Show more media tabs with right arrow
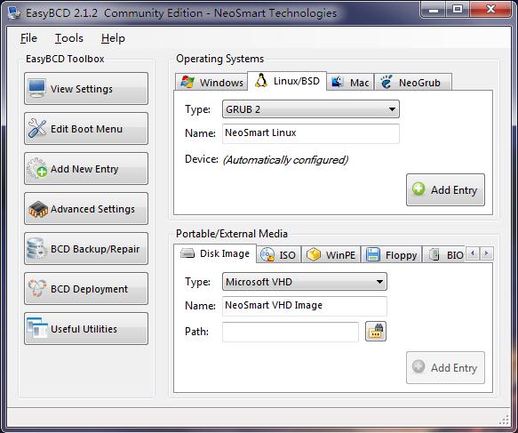 coord(487,253)
